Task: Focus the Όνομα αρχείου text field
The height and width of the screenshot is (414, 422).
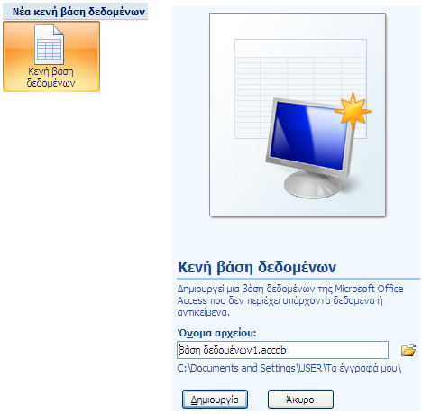Action: tap(282, 350)
